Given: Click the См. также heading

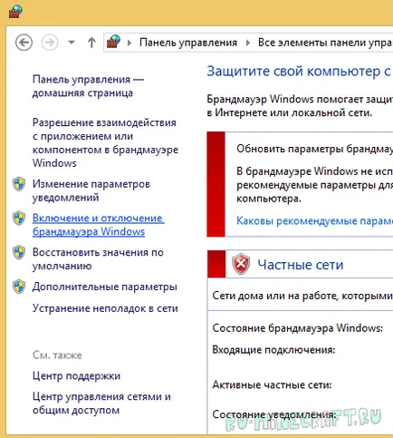Looking at the screenshot, I should click(x=57, y=355).
